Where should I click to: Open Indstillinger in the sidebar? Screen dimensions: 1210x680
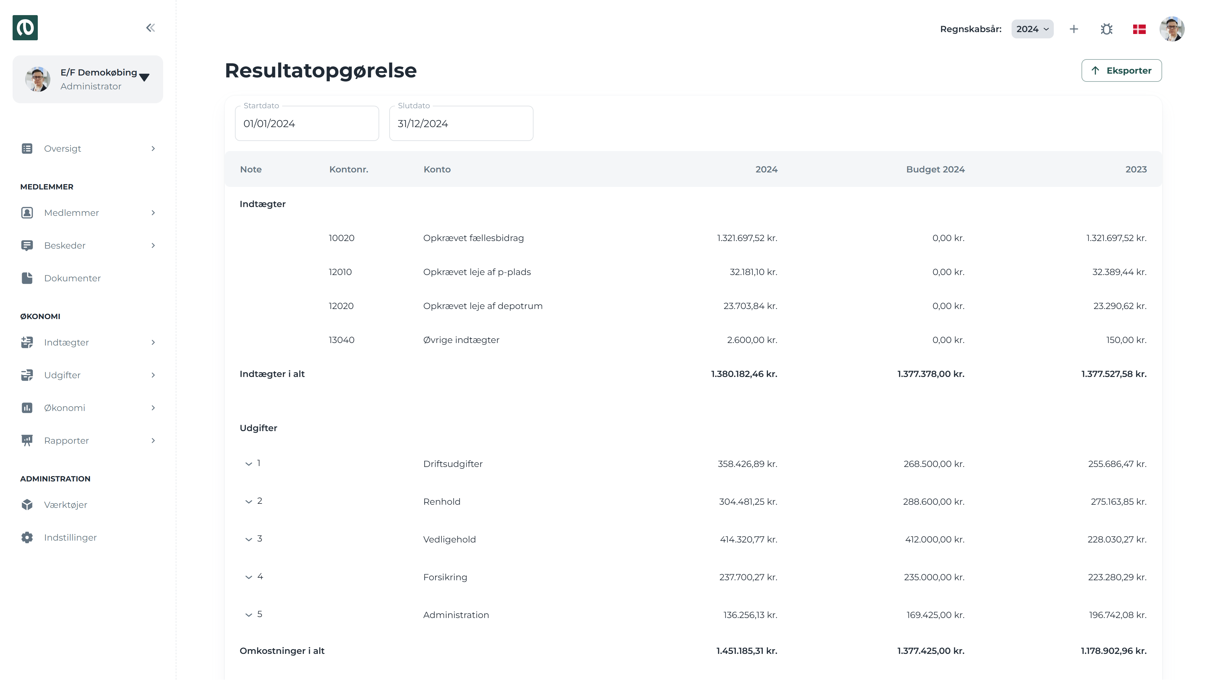click(x=88, y=537)
